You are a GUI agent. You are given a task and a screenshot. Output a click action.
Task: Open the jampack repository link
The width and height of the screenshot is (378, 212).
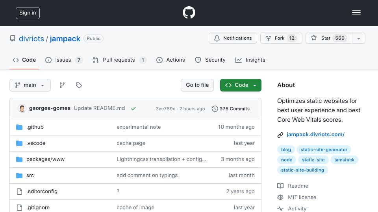pyautogui.click(x=65, y=38)
